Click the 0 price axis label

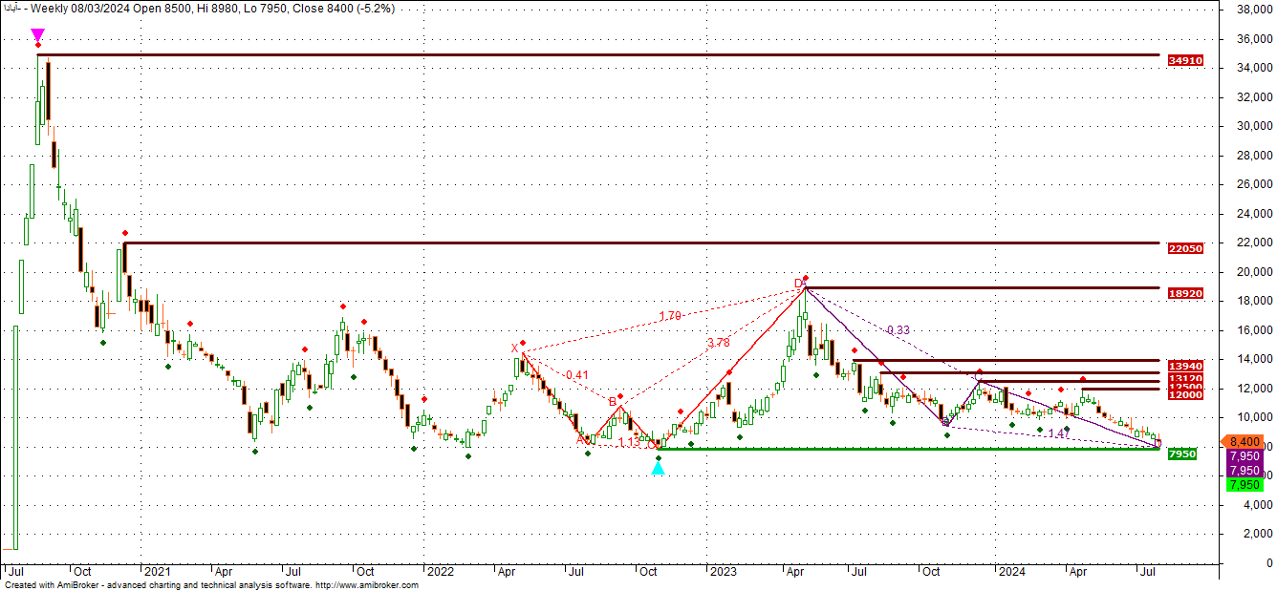1268,563
